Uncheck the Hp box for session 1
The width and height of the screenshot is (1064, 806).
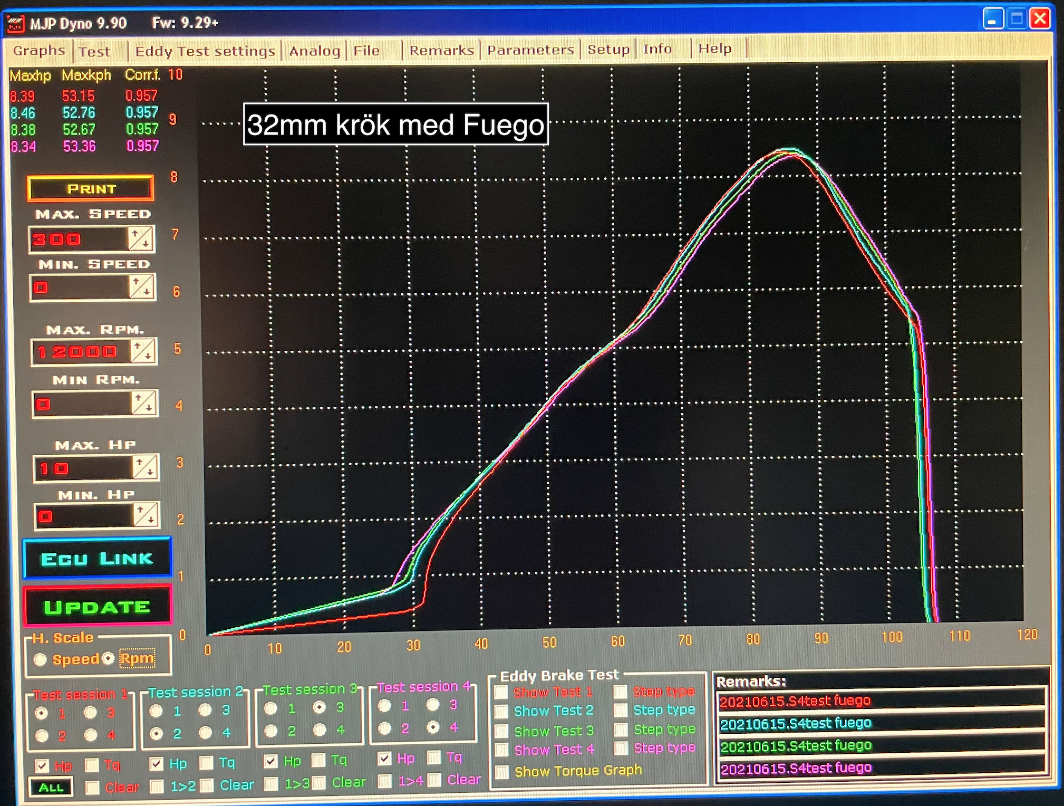click(x=42, y=765)
